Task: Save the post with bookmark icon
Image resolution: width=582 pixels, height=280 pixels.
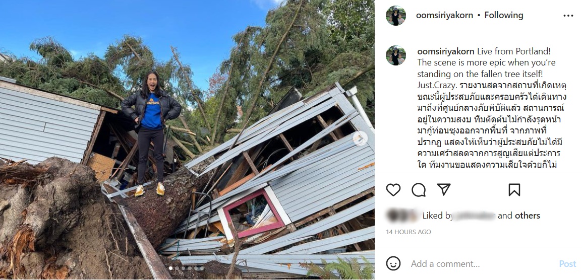Action: (514, 190)
